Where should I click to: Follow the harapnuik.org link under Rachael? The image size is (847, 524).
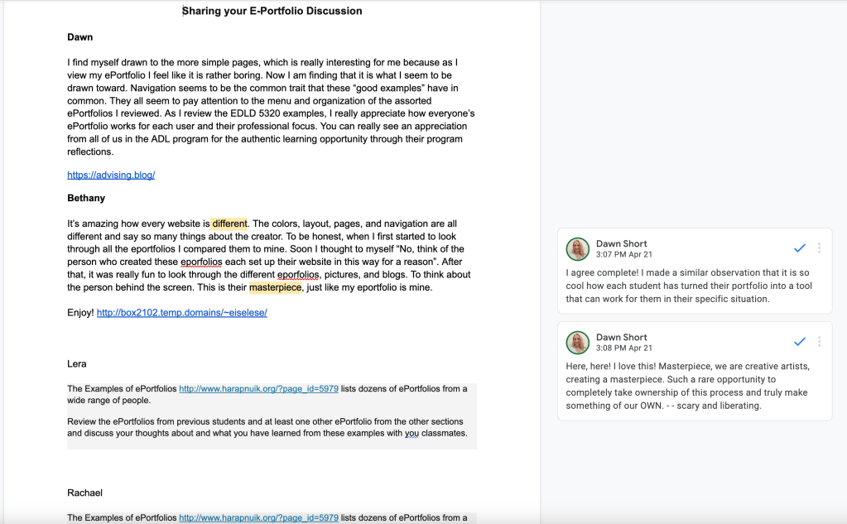(x=258, y=517)
